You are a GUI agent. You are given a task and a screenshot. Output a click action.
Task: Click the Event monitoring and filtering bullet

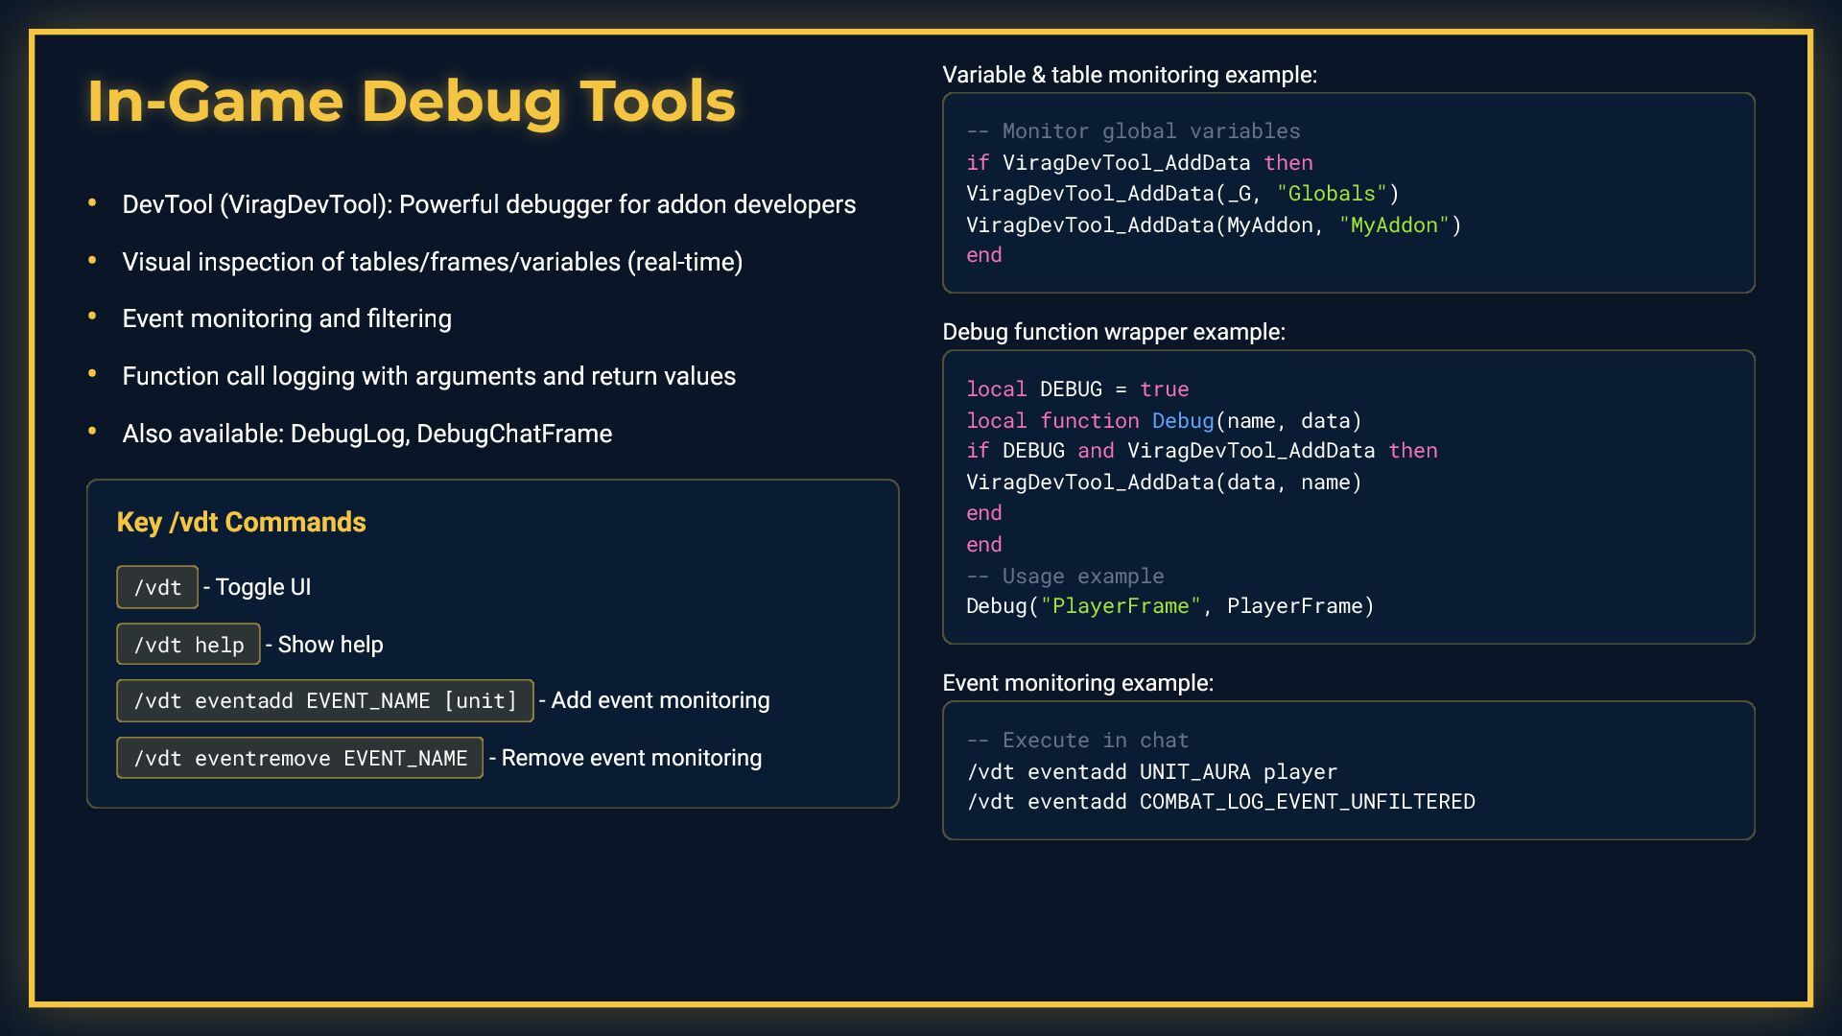pyautogui.click(x=286, y=318)
